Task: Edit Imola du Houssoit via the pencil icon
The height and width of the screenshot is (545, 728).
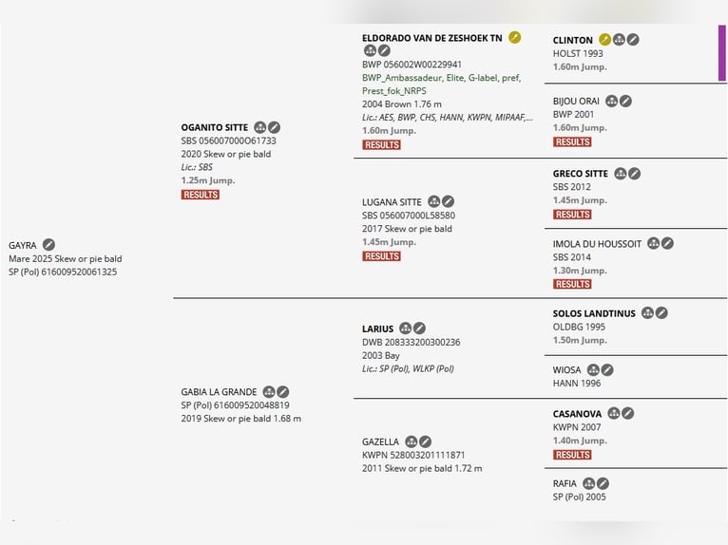Action: [x=667, y=243]
